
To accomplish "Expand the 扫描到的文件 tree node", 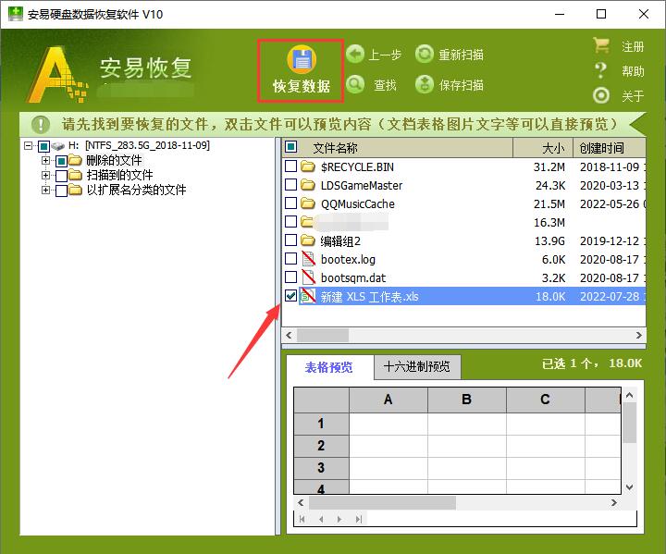I will pos(45,175).
